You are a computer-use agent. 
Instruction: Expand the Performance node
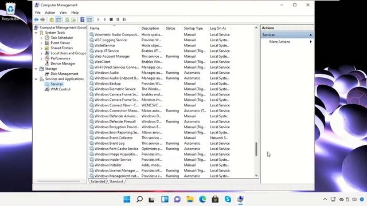(x=41, y=58)
